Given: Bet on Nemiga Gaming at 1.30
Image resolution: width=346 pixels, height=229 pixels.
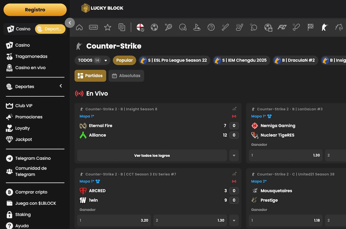Looking at the screenshot, I should click(x=285, y=155).
